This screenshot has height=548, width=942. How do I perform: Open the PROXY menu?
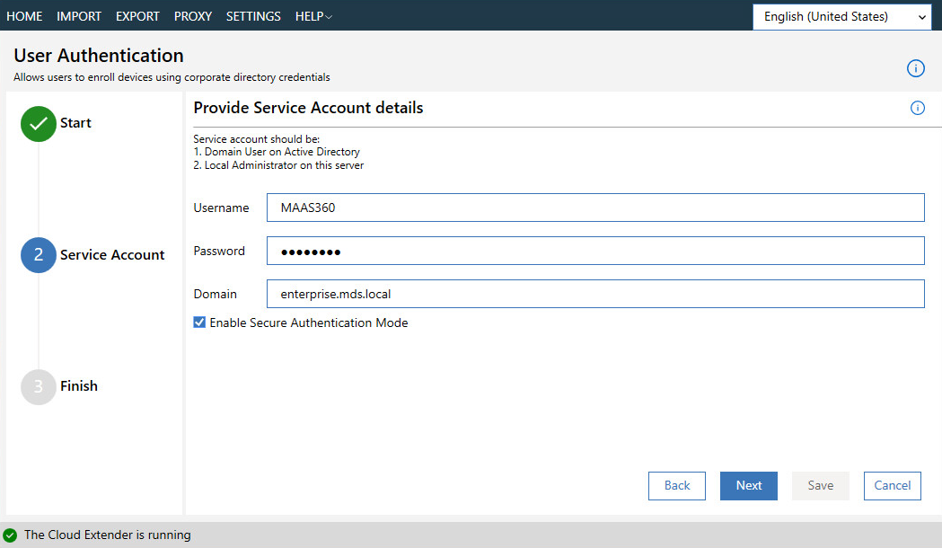(x=192, y=16)
